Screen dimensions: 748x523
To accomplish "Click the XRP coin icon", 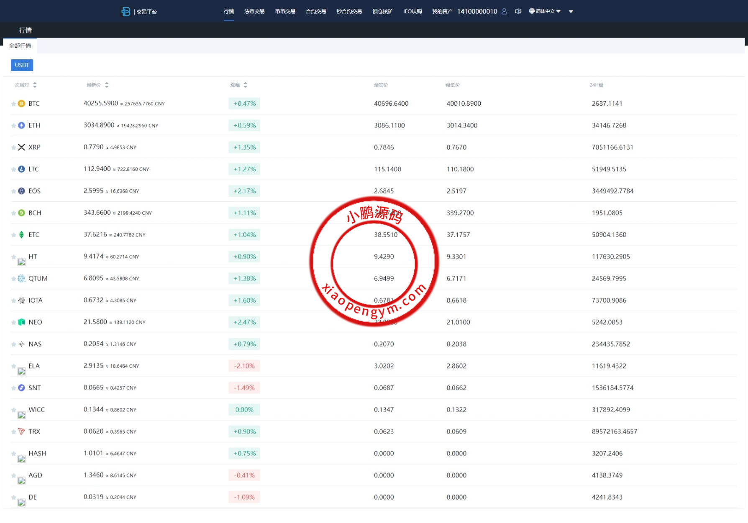I will [21, 147].
